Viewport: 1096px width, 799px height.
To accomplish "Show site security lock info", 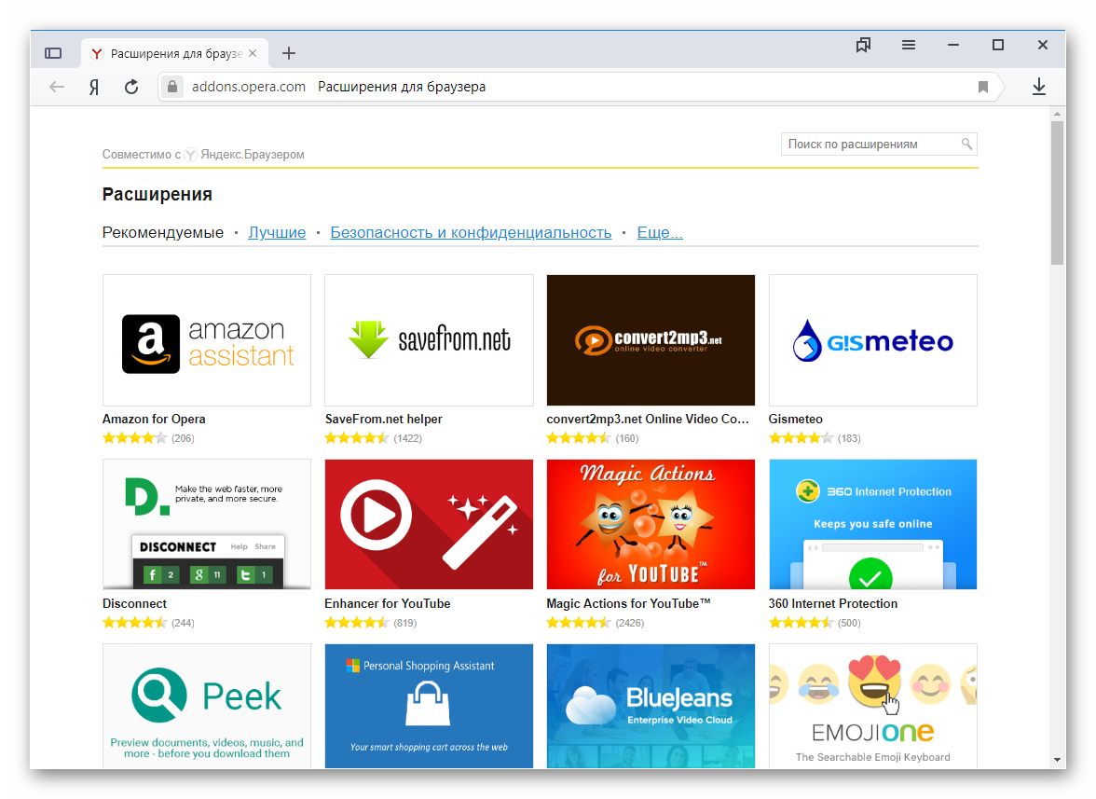I will pos(171,87).
